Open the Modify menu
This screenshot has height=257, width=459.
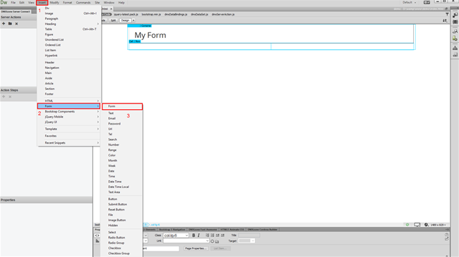[x=54, y=3]
